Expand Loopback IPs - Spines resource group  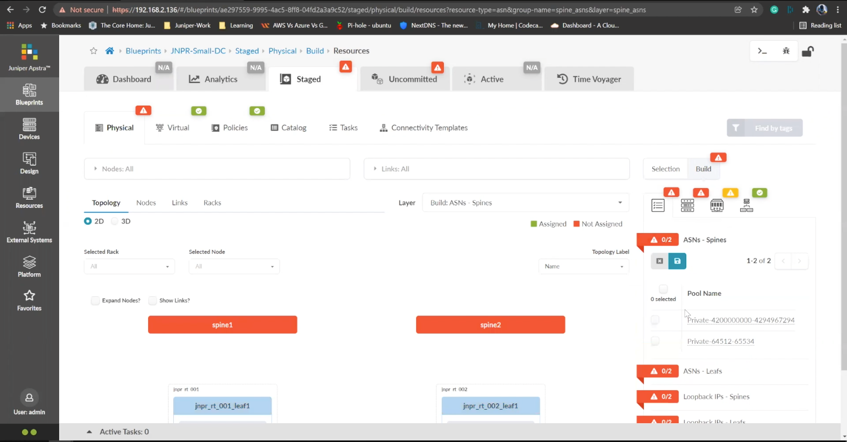point(716,397)
